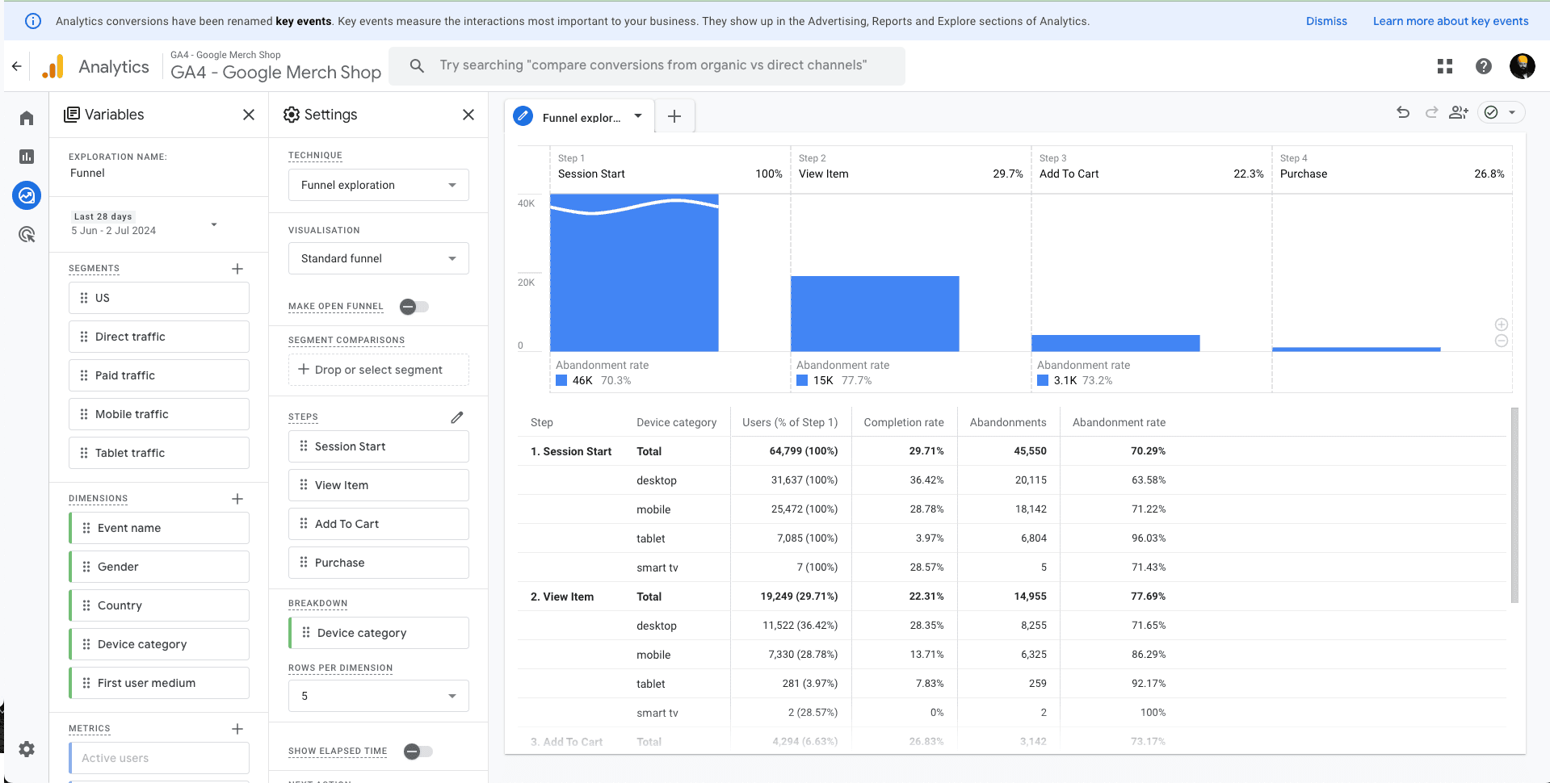
Task: Open the GA4 - Google Merch Shop property selector
Action: 275,66
